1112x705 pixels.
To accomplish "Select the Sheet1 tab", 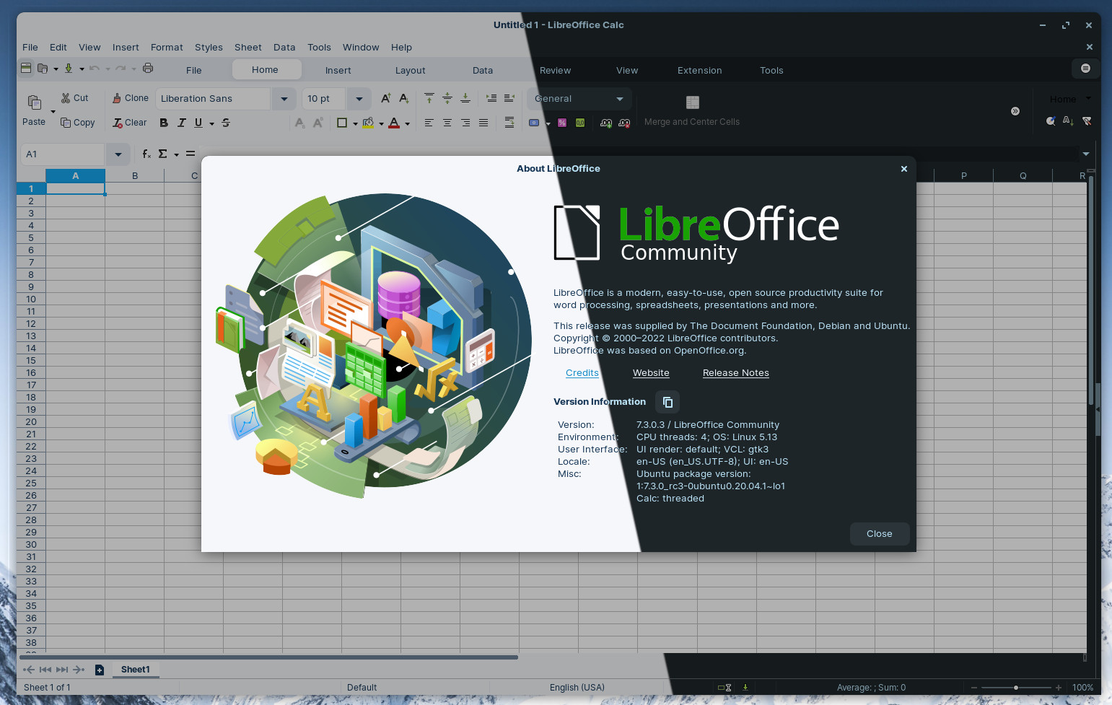I will tap(136, 670).
